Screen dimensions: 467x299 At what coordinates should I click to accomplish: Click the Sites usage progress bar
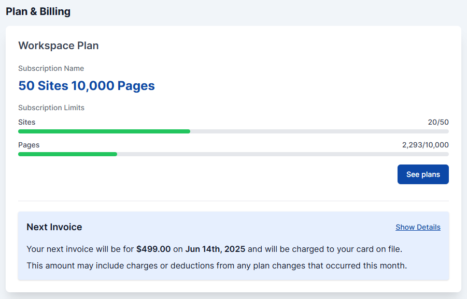233,131
